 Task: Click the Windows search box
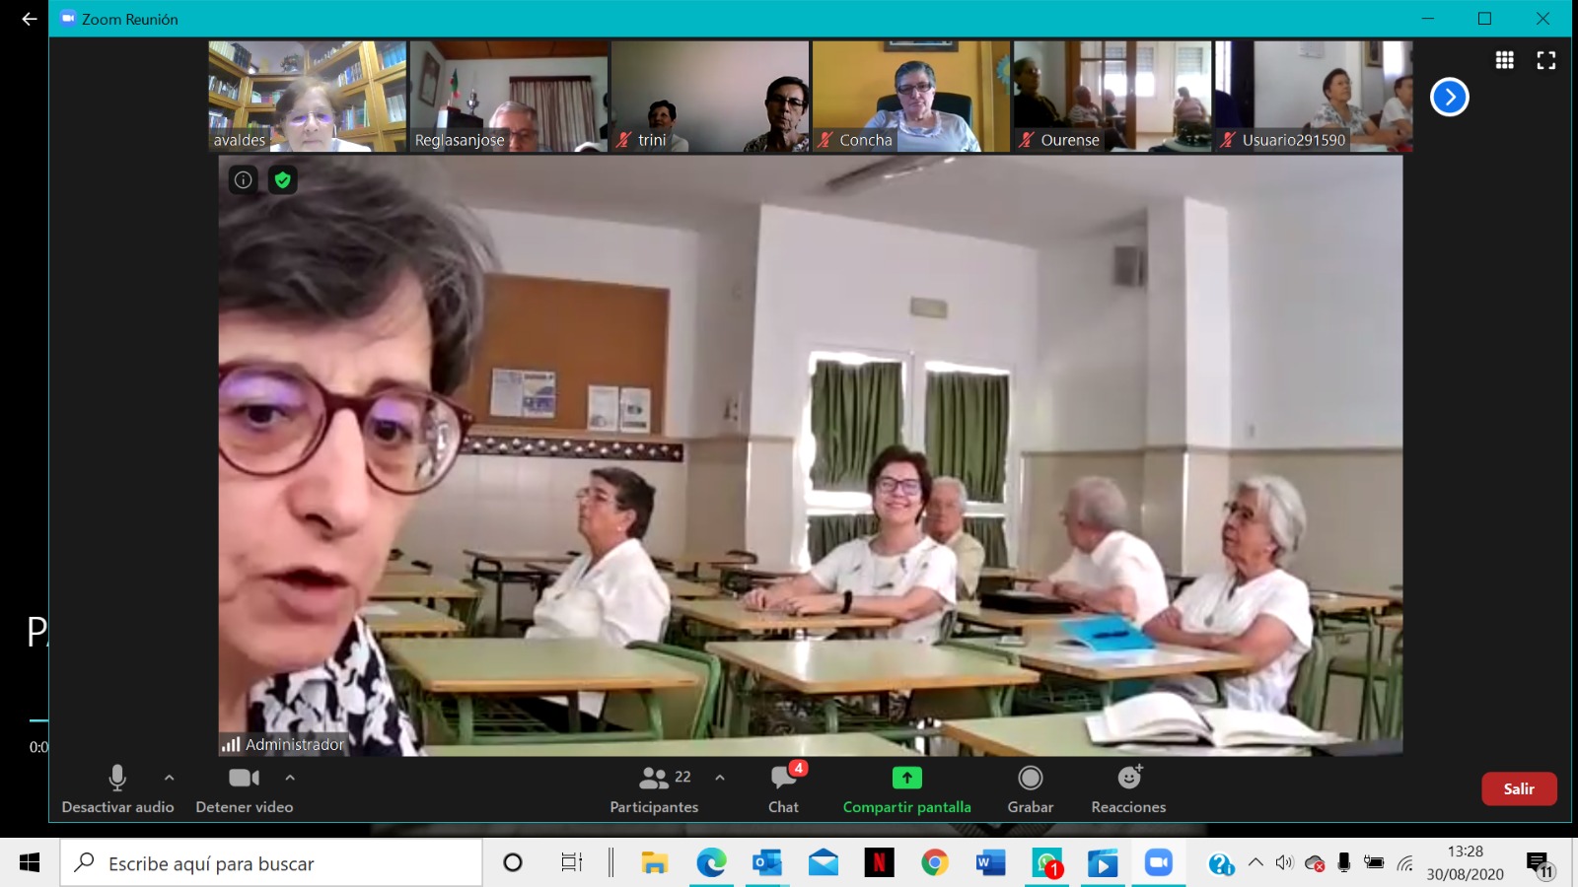pos(271,863)
